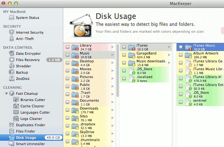Select the .DS_Store 8.0 KB row under Music
The image size is (224, 147).
click(x=146, y=71)
